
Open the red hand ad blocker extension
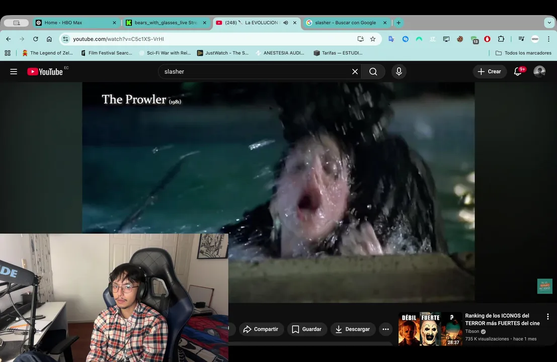(488, 39)
